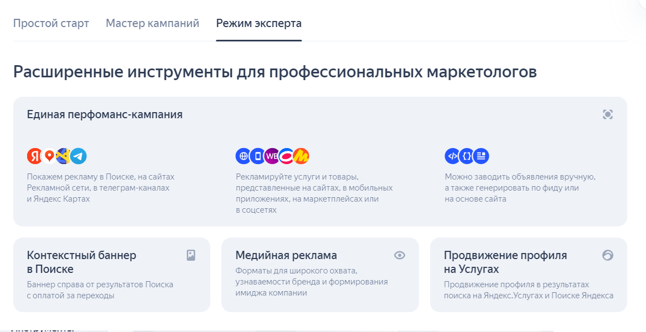Click the purple WB Wildberries icon
This screenshot has width=646, height=332.
[272, 156]
